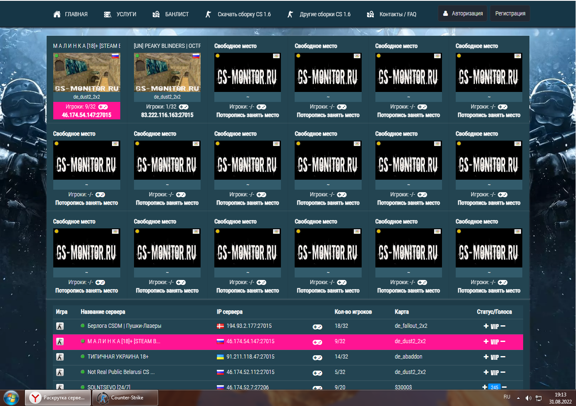Open Другие сборки CS 1.6
This screenshot has width=576, height=406.
click(x=319, y=14)
